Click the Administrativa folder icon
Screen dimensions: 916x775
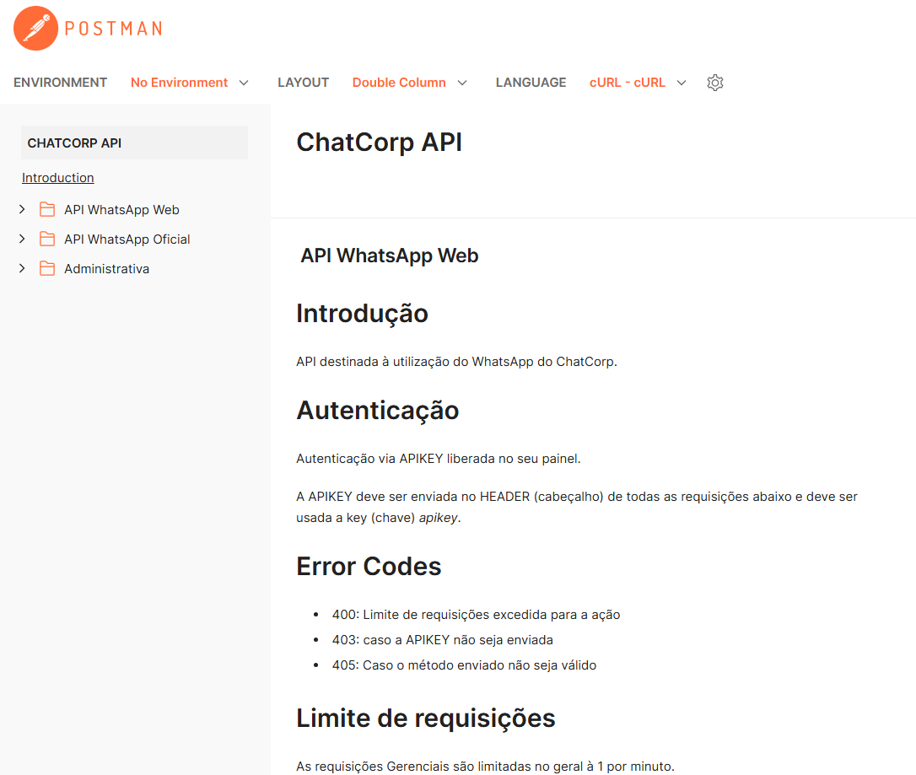pyautogui.click(x=47, y=269)
